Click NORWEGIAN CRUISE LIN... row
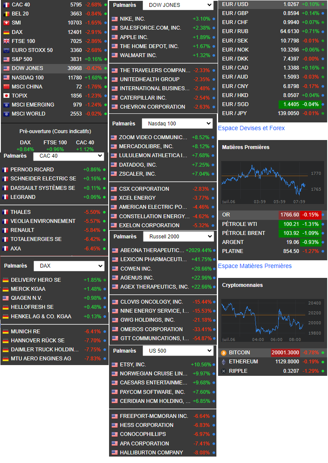The width and height of the screenshot is (328, 463). (x=163, y=374)
